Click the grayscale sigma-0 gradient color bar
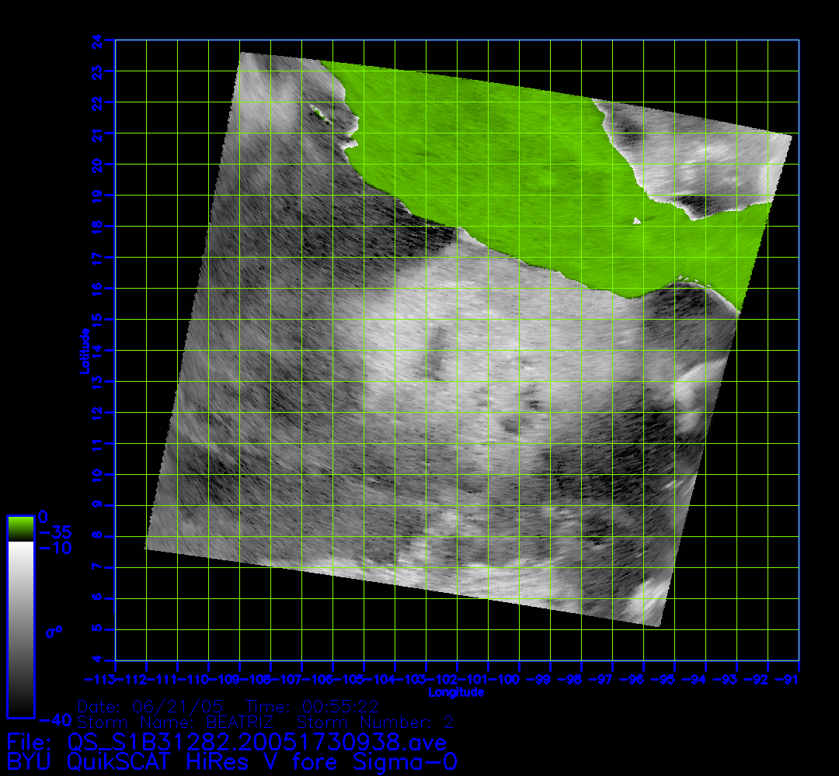The height and width of the screenshot is (776, 839). tap(20, 629)
